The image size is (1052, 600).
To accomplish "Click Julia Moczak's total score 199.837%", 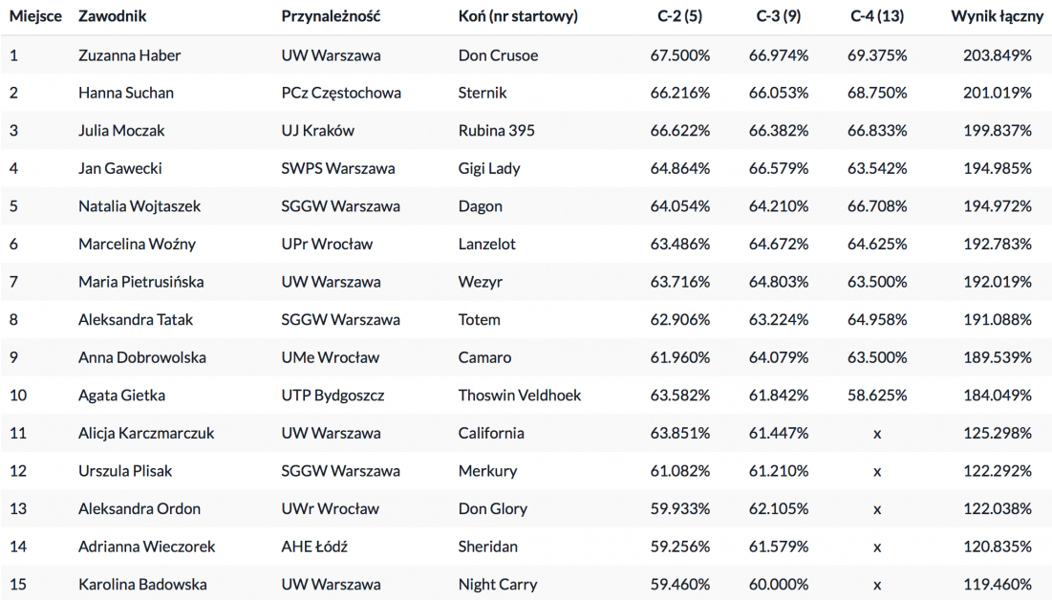I will click(998, 131).
